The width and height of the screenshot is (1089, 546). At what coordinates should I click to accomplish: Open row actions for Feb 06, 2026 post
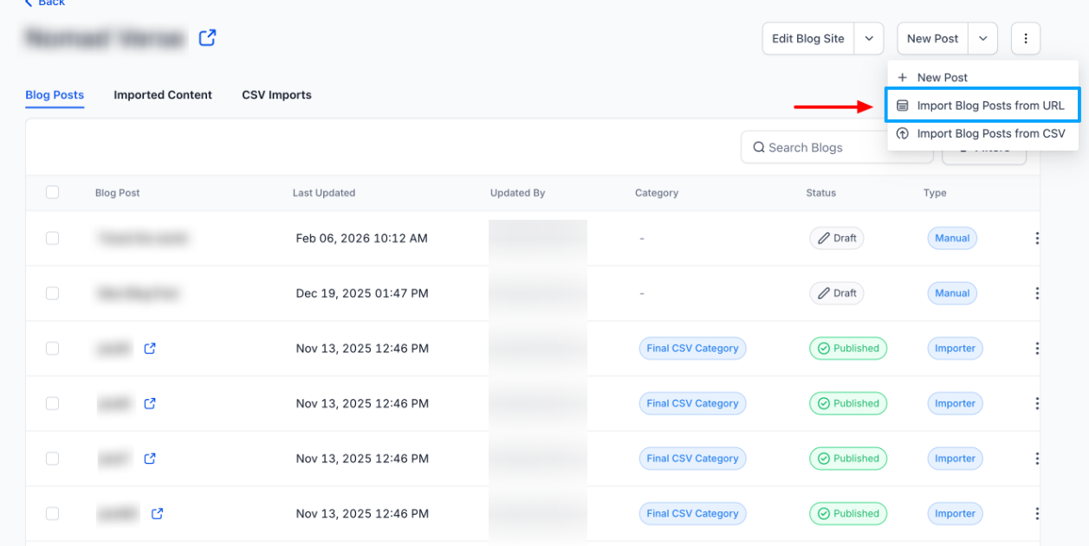[x=1036, y=238]
